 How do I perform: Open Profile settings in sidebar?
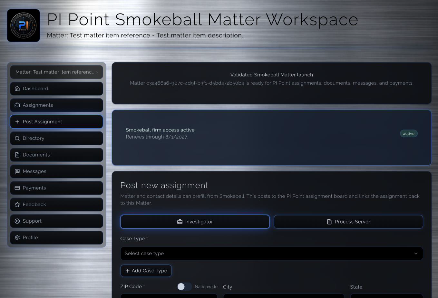[x=57, y=238]
